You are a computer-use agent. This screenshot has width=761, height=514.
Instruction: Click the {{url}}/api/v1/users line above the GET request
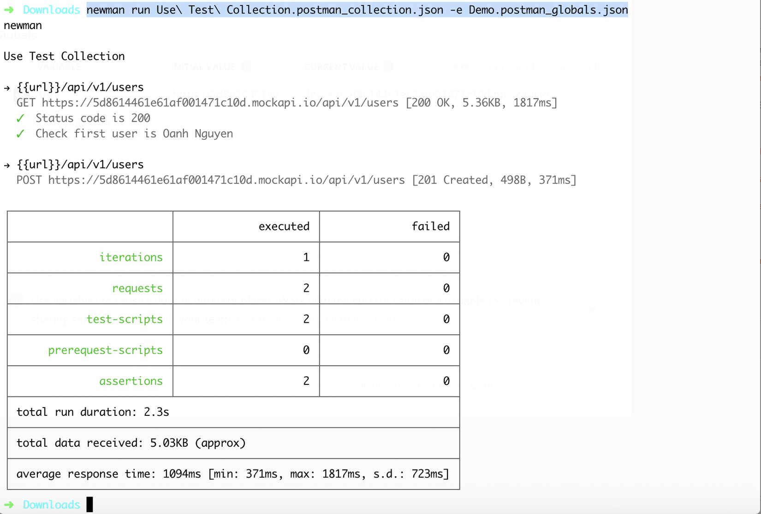(x=80, y=87)
